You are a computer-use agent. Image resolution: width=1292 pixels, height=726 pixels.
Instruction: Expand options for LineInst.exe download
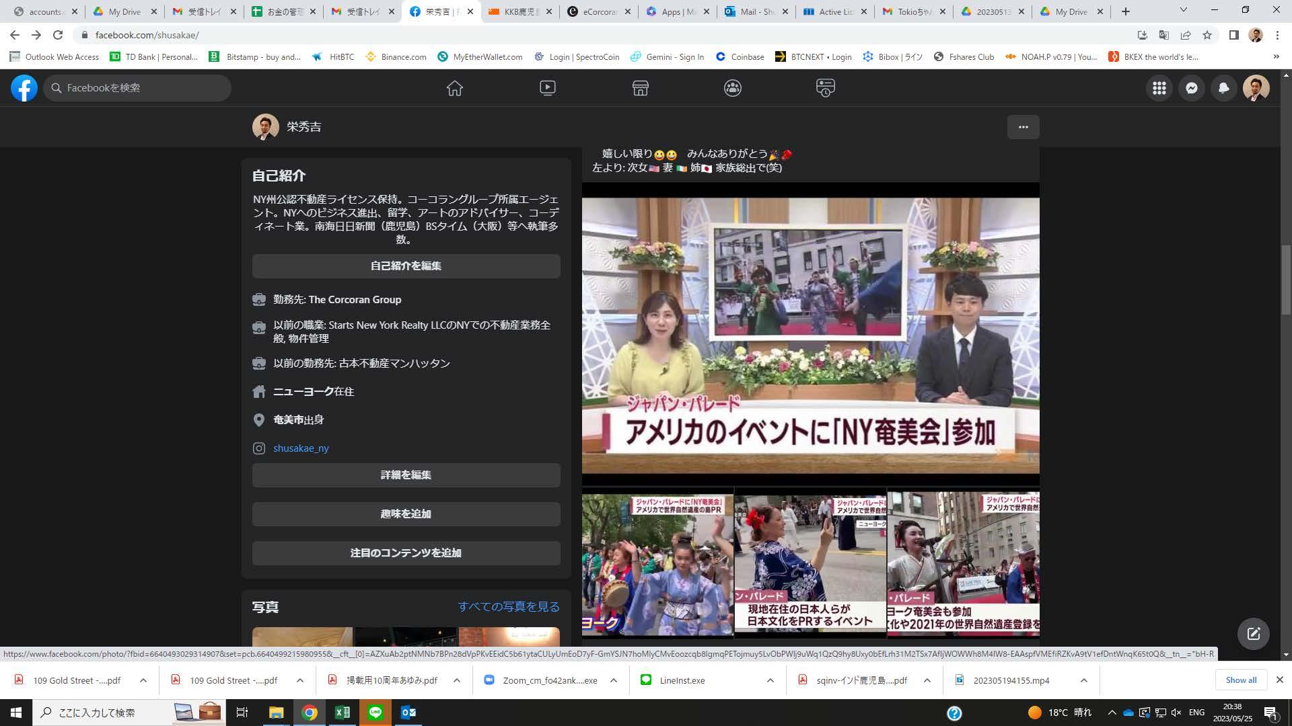click(x=770, y=680)
